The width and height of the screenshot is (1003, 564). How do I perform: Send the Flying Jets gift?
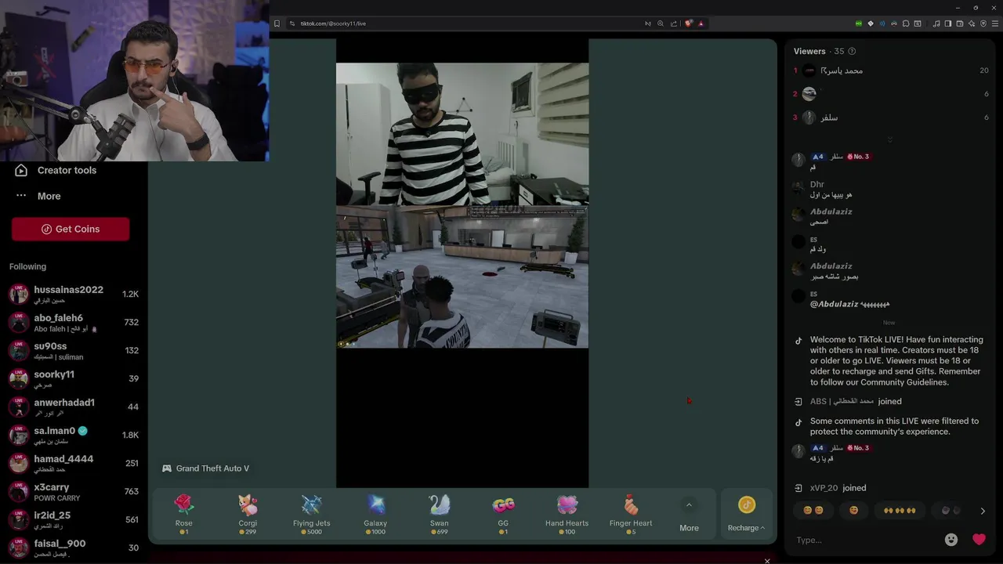pyautogui.click(x=312, y=514)
